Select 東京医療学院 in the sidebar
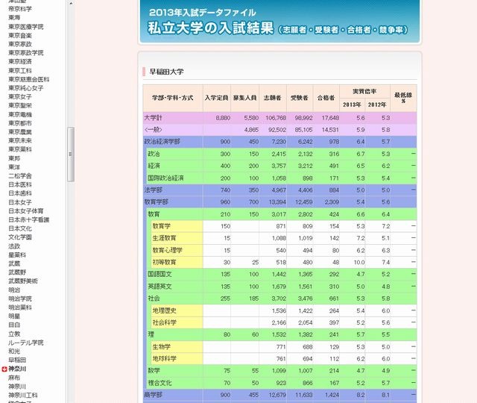This screenshot has height=403, width=477. [x=26, y=27]
